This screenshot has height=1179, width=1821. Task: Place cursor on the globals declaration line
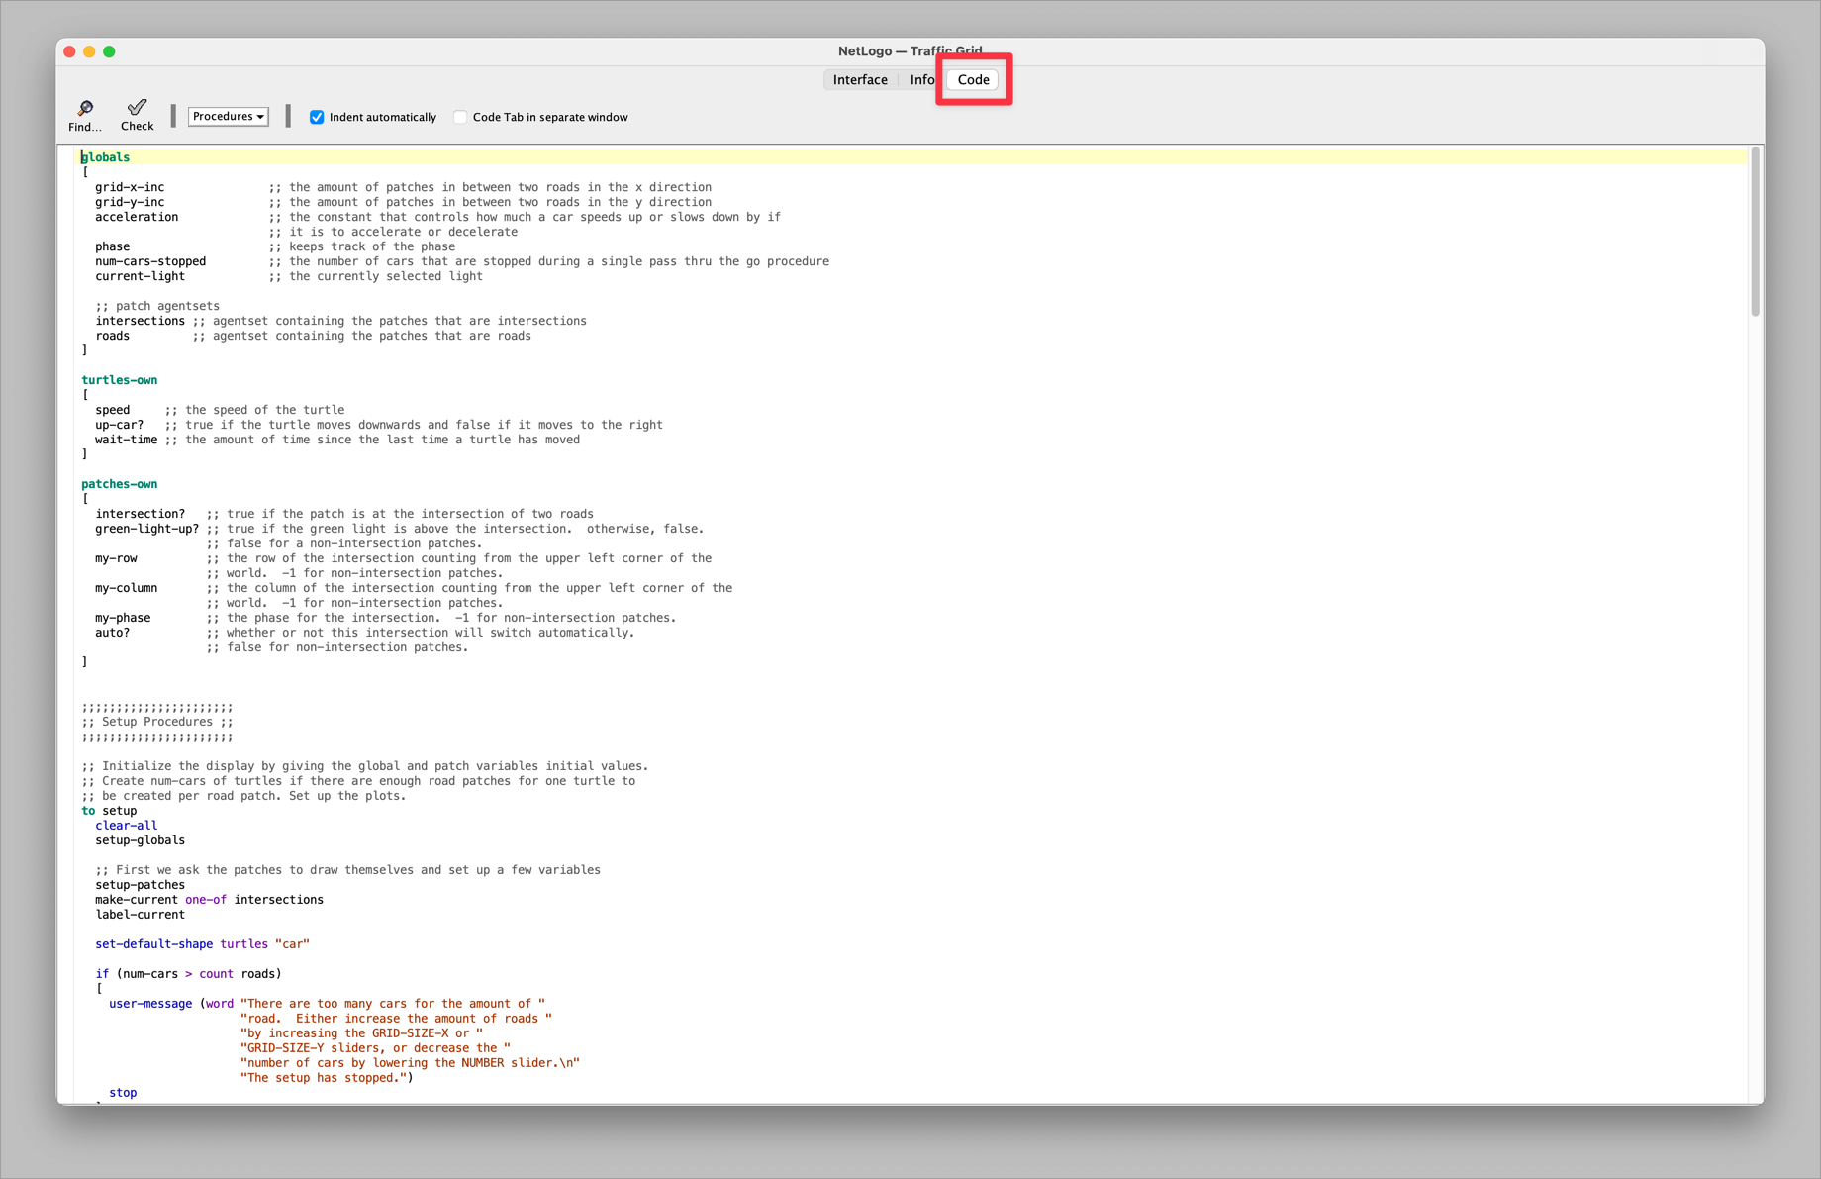pyautogui.click(x=104, y=156)
